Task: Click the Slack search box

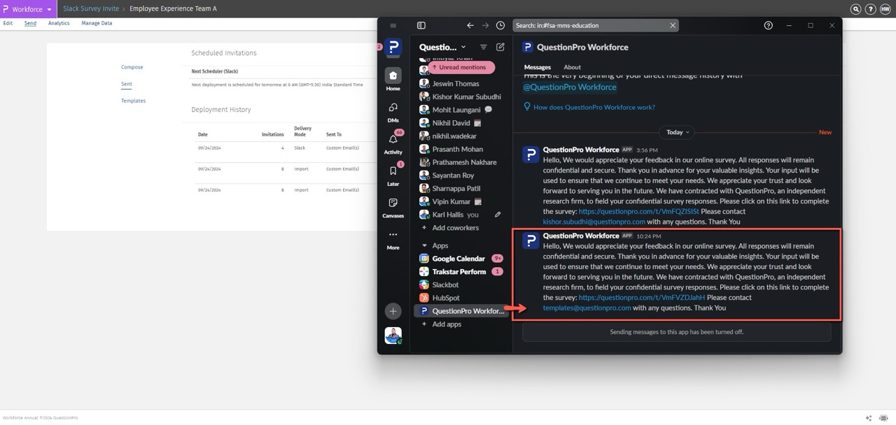Action: [x=595, y=25]
